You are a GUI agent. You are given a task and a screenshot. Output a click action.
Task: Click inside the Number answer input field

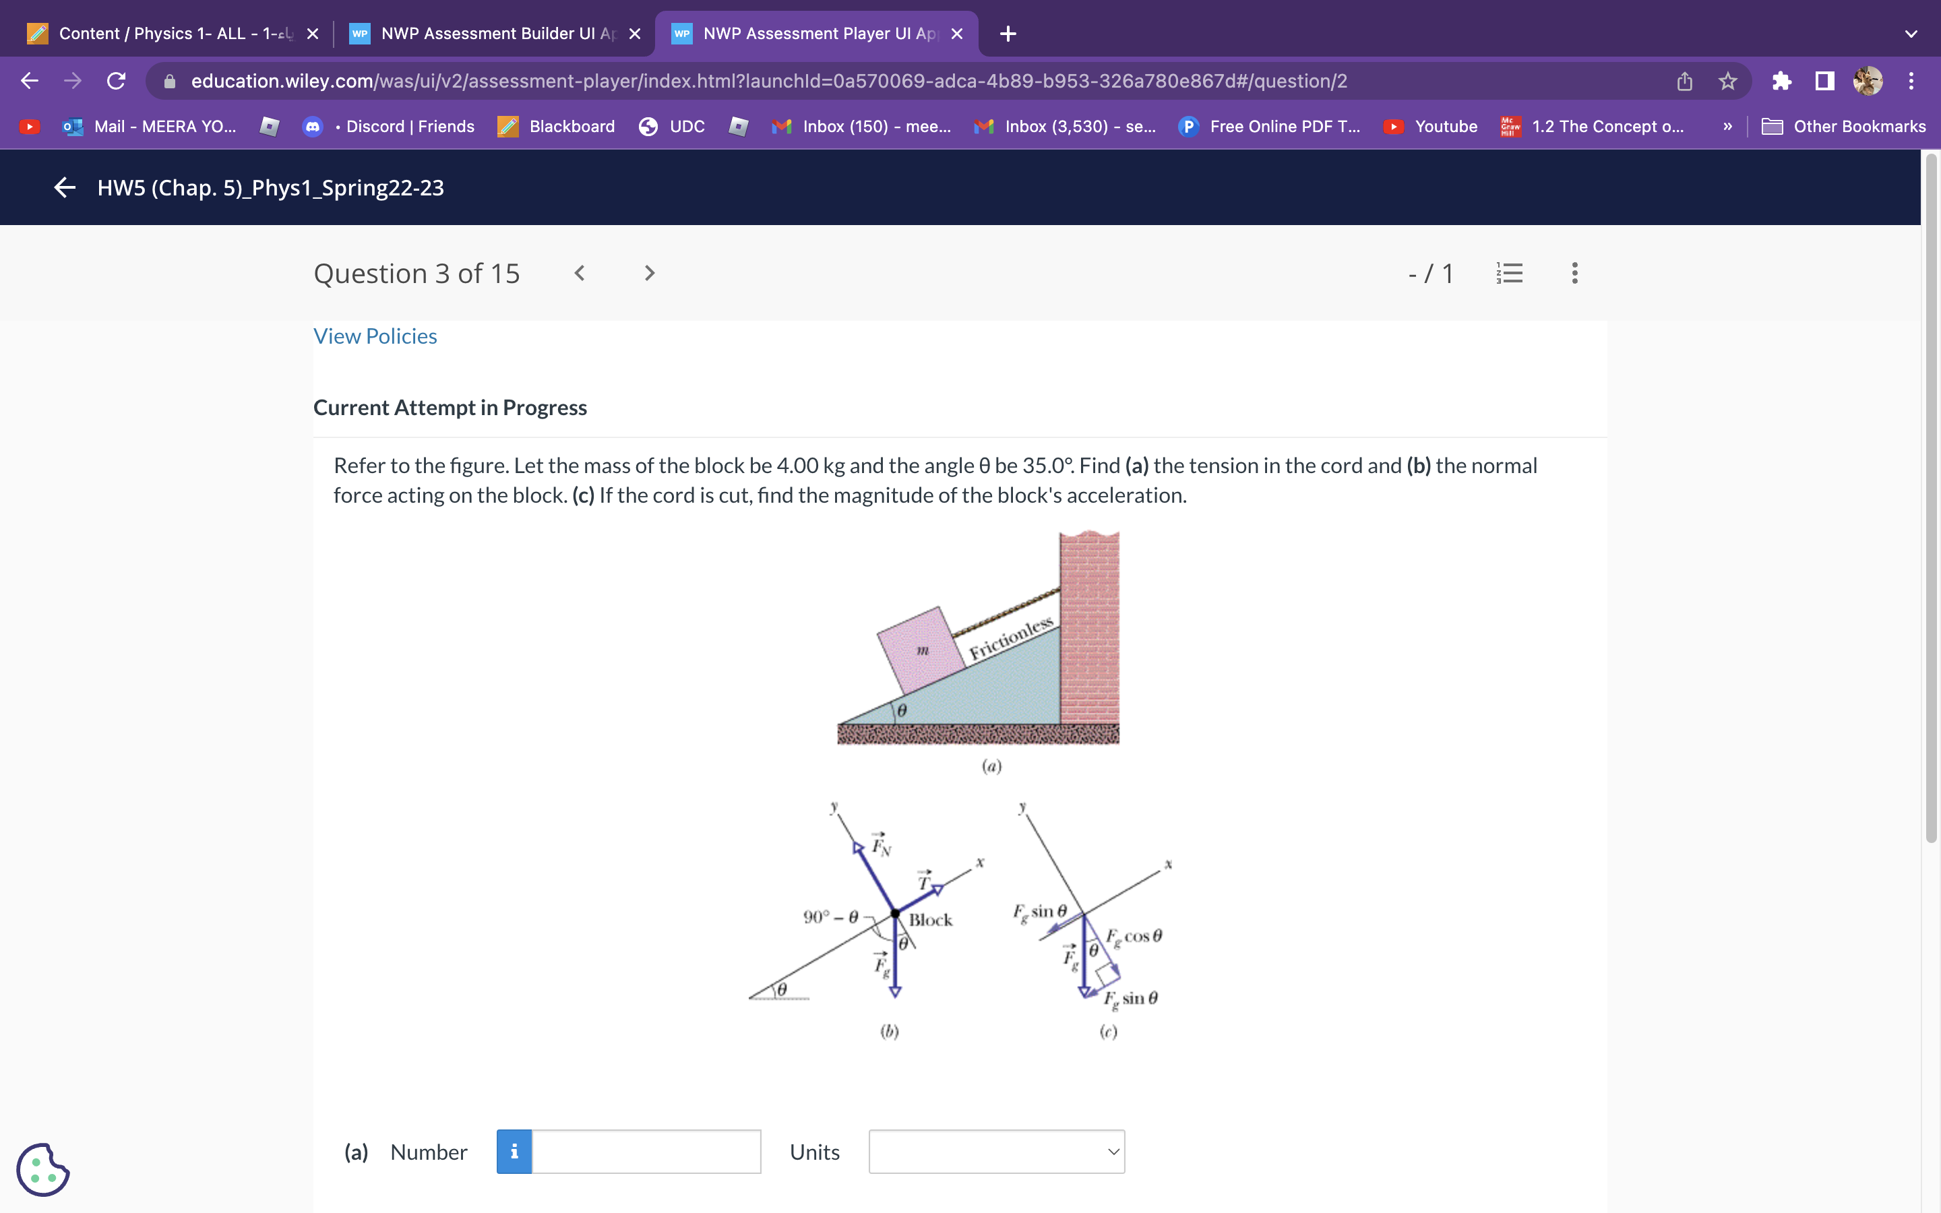pos(646,1150)
